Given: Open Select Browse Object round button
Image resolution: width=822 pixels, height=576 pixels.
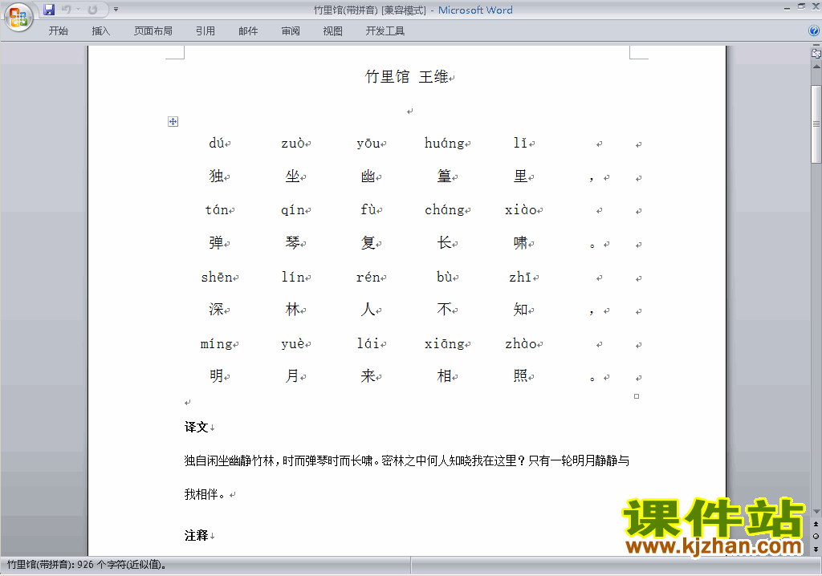Looking at the screenshot, I should point(816,536).
